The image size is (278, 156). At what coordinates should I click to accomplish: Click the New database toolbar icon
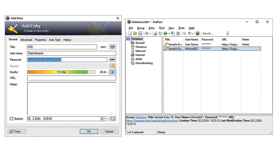click(x=130, y=34)
